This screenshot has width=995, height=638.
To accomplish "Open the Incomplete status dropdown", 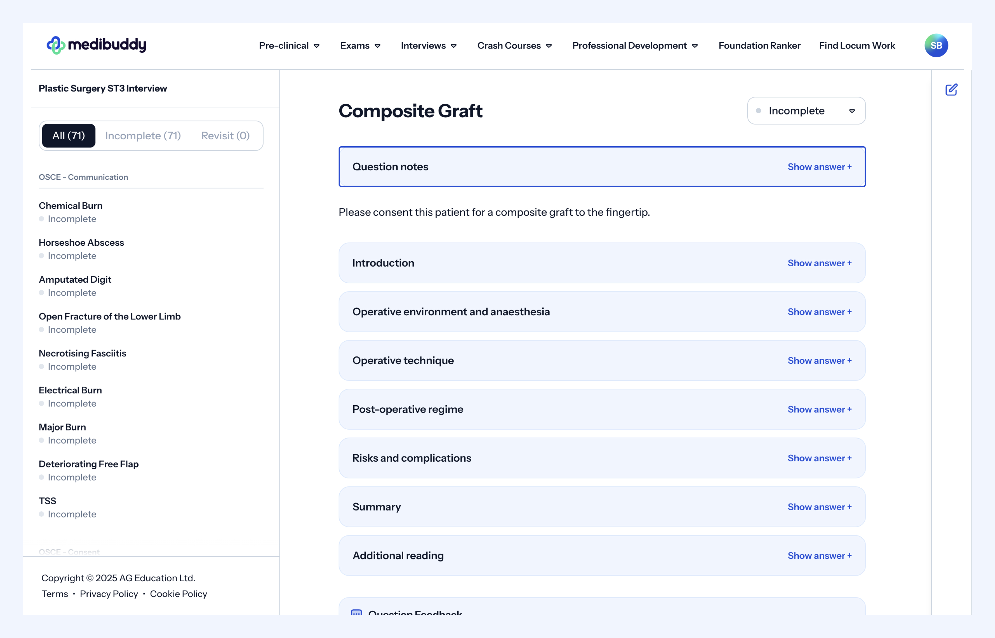I will pyautogui.click(x=806, y=111).
